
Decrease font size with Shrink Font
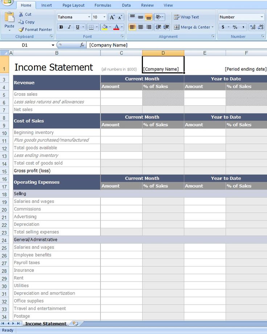pyautogui.click(x=120, y=17)
